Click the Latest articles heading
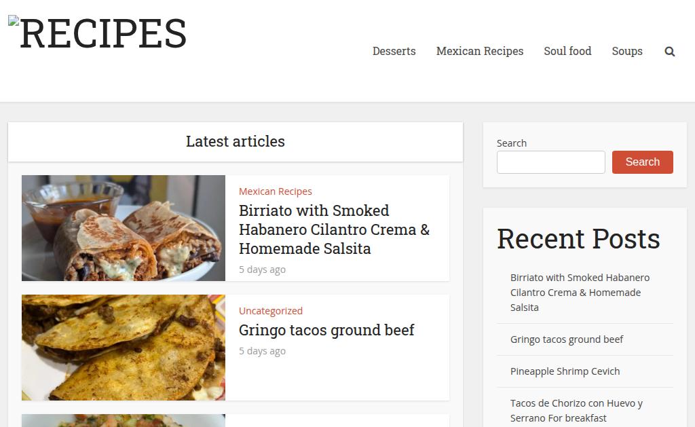This screenshot has height=427, width=695. point(236,141)
